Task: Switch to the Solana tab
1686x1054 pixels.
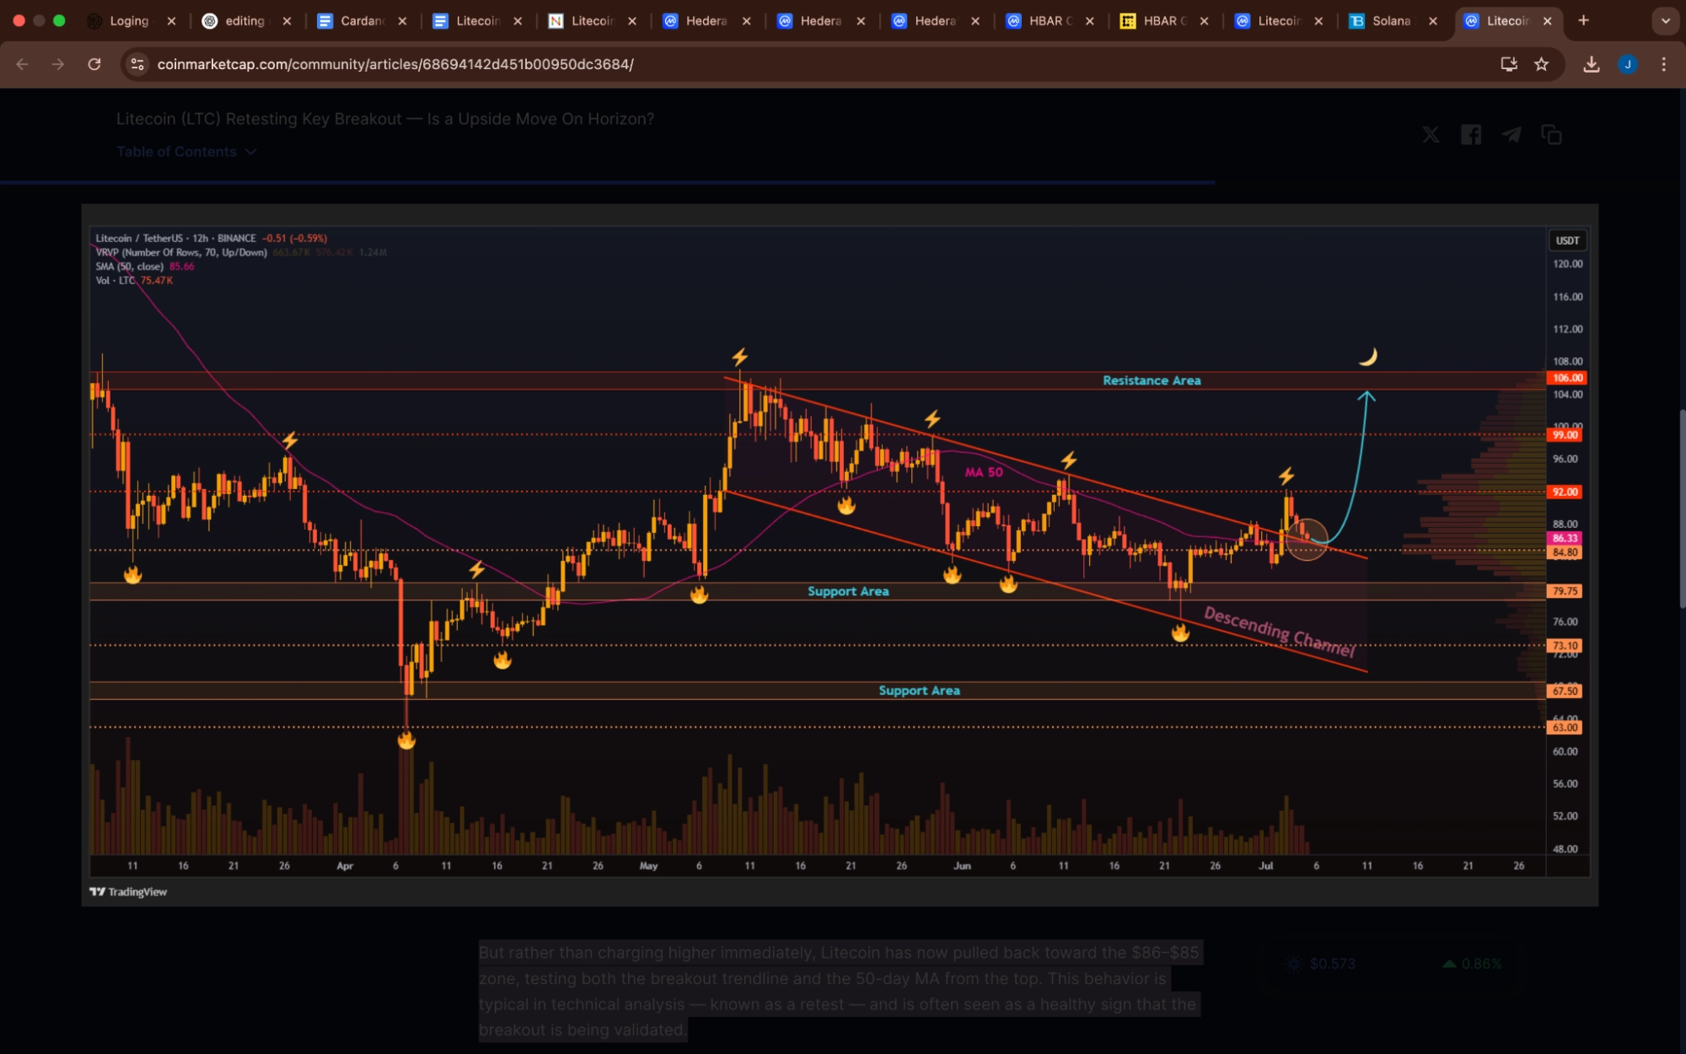Action: click(1391, 20)
